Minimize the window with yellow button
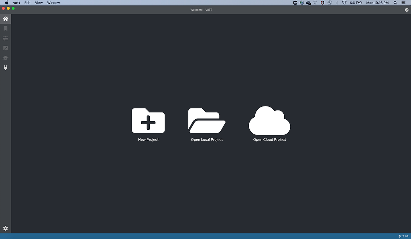 8,8
